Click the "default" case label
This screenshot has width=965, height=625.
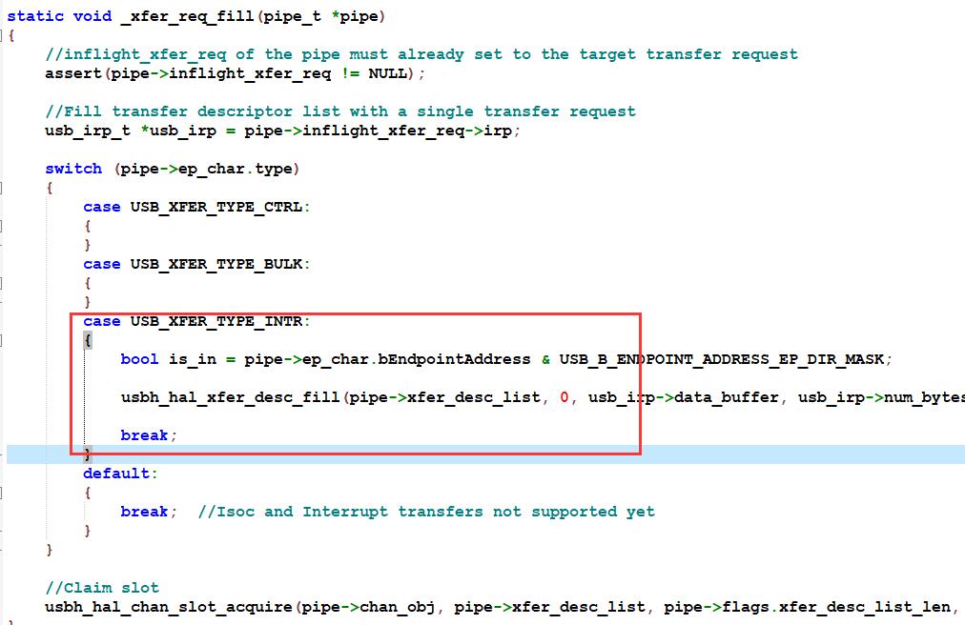116,474
